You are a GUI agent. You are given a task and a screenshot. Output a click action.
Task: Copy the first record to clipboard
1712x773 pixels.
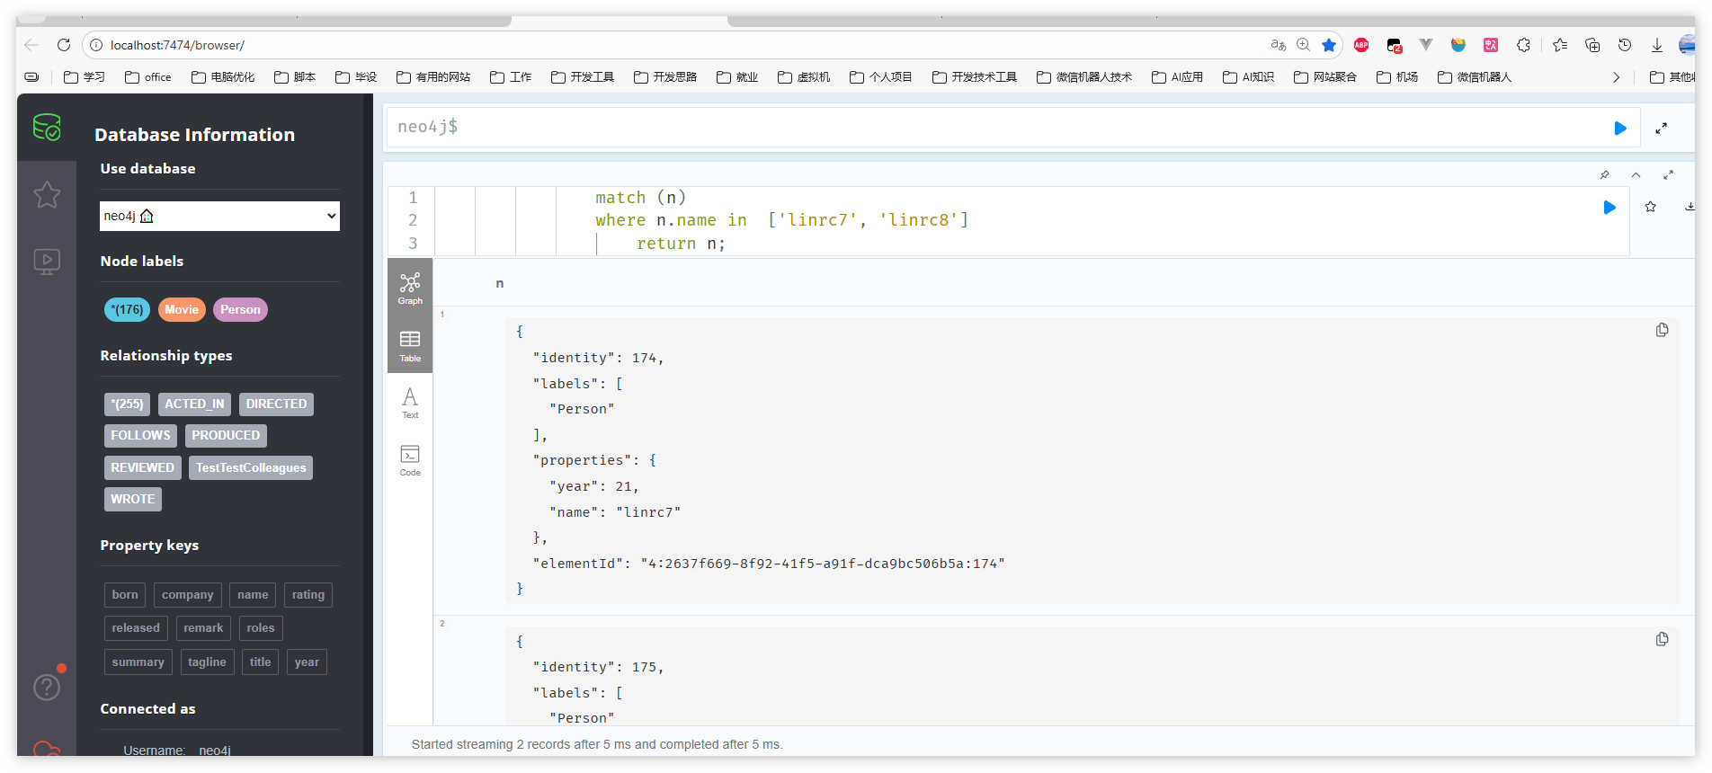(1662, 330)
